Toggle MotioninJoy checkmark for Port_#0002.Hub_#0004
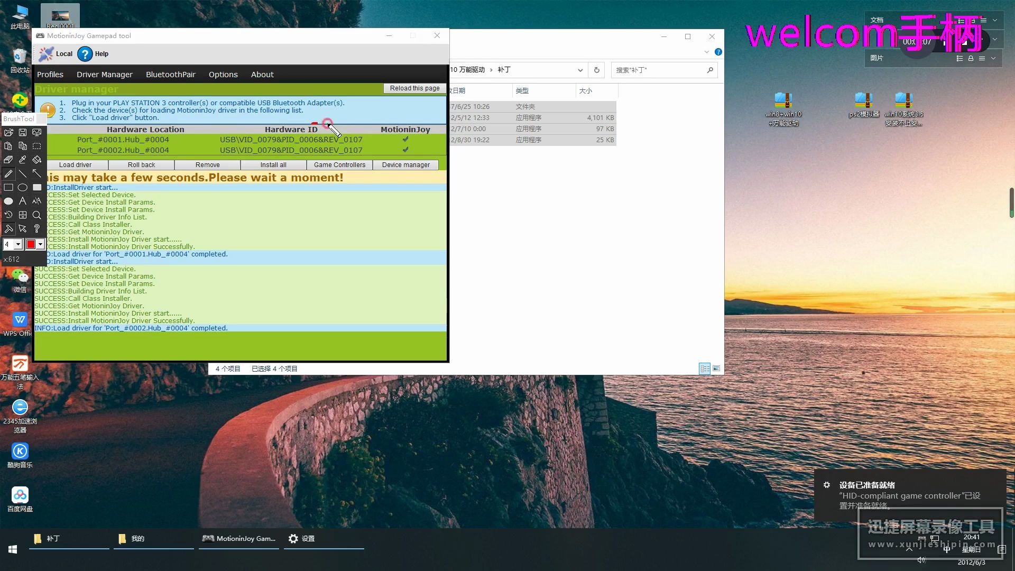 pyautogui.click(x=405, y=150)
